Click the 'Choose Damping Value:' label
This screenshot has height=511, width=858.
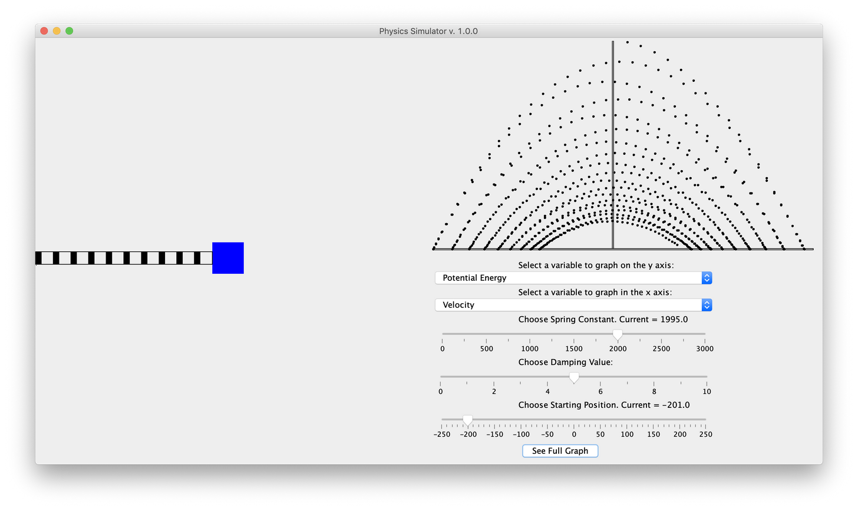[x=566, y=362]
